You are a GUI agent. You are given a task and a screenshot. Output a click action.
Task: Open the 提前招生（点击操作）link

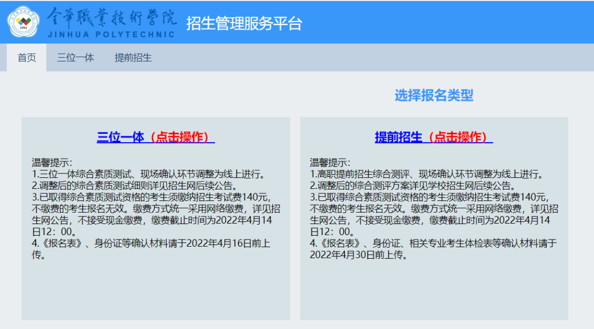[x=433, y=137]
